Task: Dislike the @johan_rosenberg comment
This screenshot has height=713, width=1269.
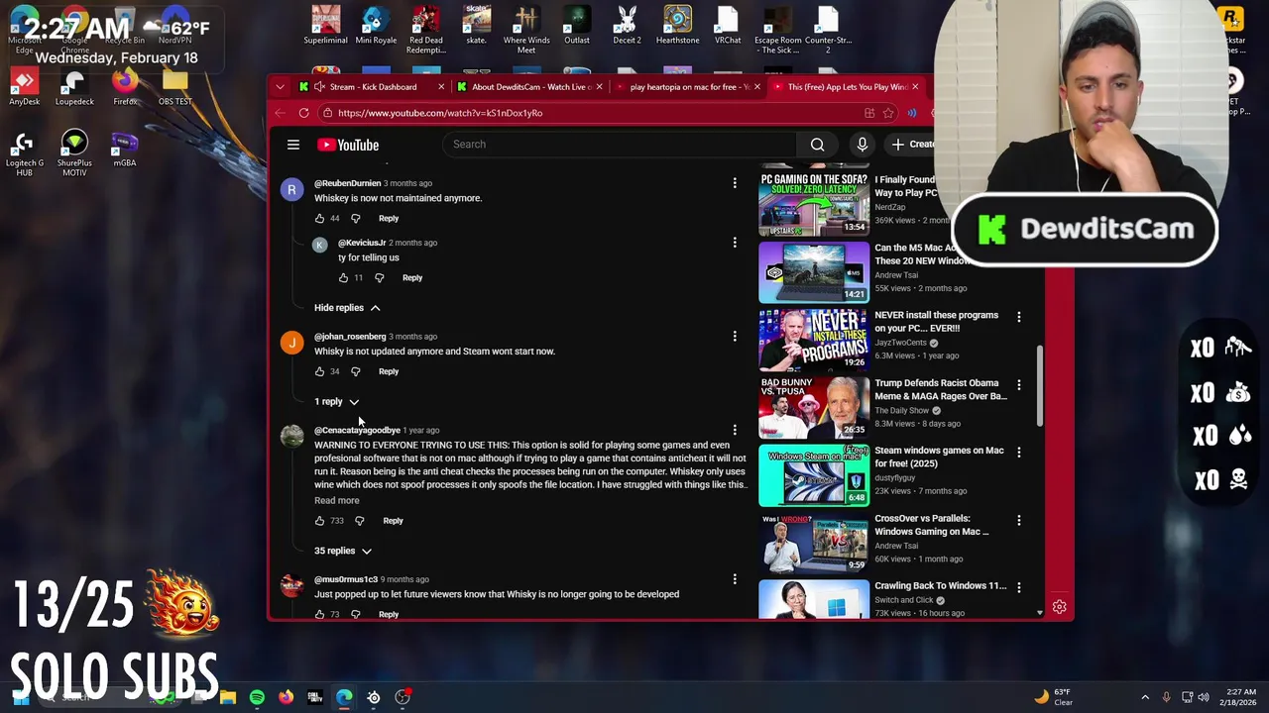Action: (x=356, y=371)
